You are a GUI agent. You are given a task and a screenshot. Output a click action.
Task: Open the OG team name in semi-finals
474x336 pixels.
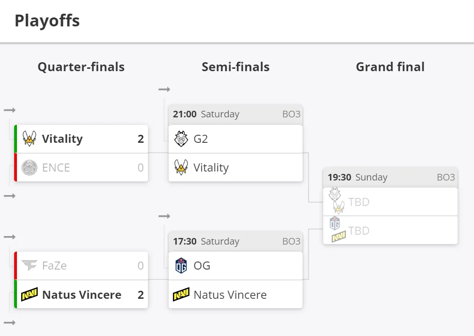[x=202, y=265]
